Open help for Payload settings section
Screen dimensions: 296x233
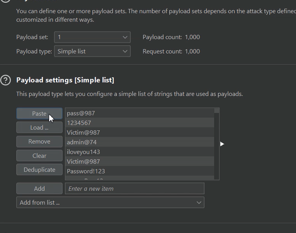(x=5, y=80)
